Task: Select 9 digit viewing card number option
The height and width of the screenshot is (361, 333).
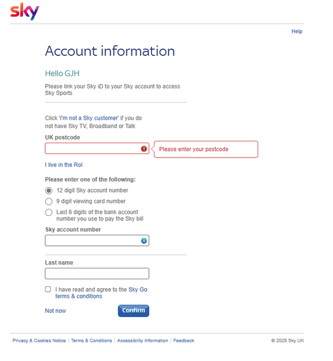Action: click(49, 202)
